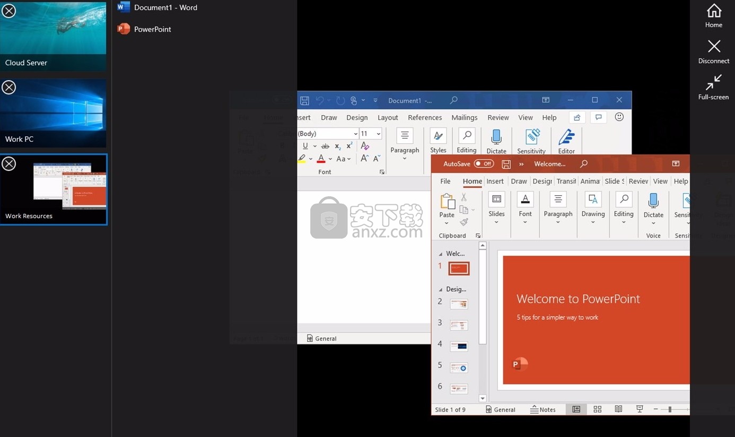Click the Disconnect button
The image size is (735, 437).
tap(714, 52)
